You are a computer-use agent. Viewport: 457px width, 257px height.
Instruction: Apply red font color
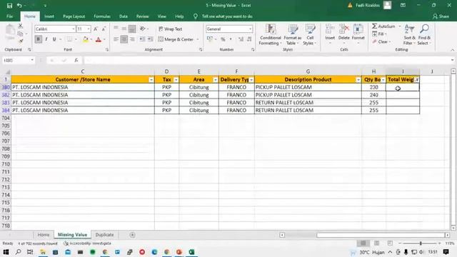coord(99,39)
